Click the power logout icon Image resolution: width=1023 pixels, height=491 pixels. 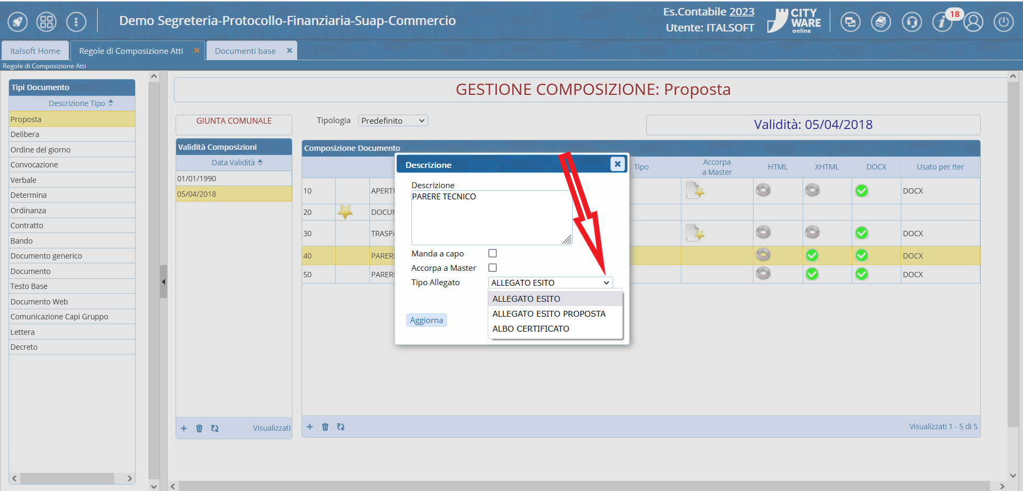(1003, 22)
